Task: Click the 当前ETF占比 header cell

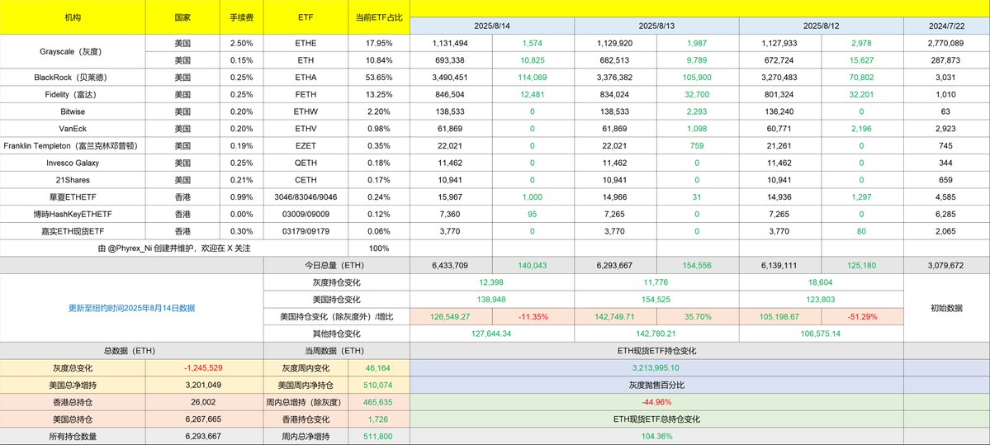Action: coord(379,17)
